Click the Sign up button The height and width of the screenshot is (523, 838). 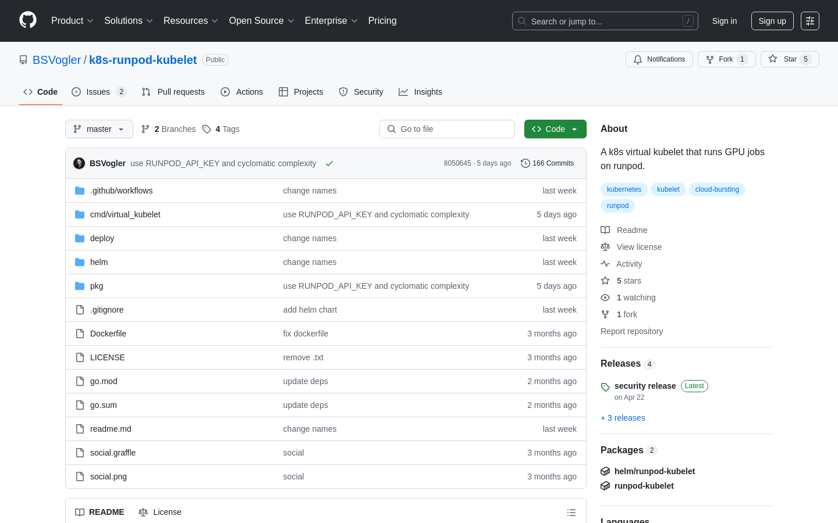pos(772,21)
